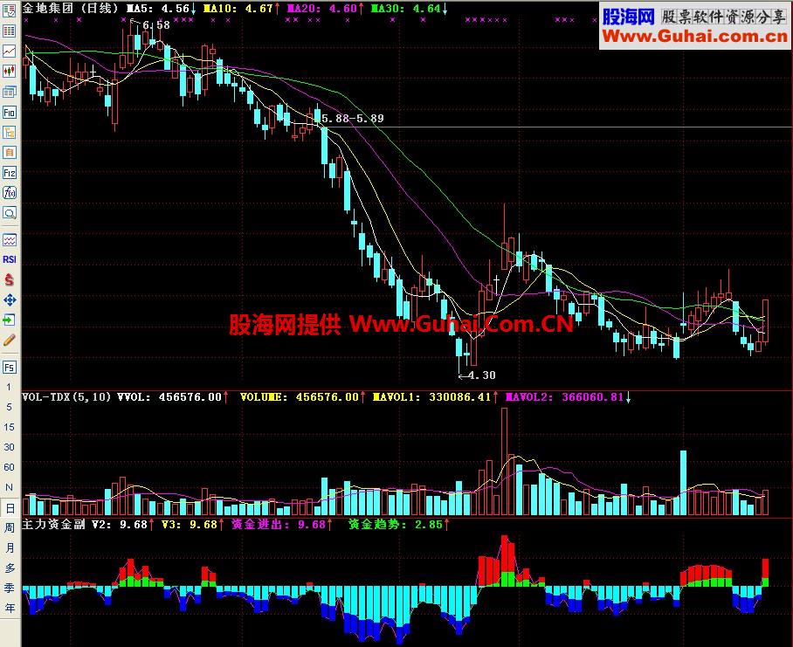Screen dimensions: 793x647
Task: Click the VVOL: 456576.00 value
Action: click(x=172, y=397)
